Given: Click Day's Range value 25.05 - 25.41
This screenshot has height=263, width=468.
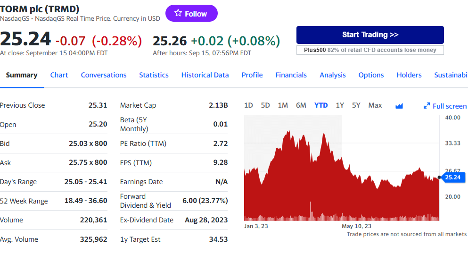Looking at the screenshot, I should point(86,182).
